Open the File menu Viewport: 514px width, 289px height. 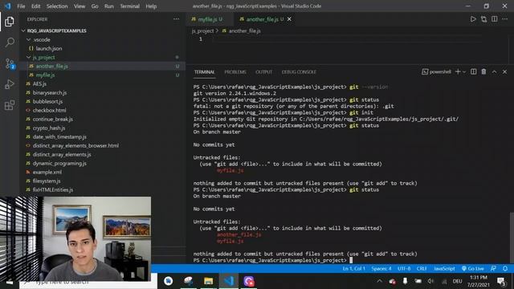(x=21, y=6)
